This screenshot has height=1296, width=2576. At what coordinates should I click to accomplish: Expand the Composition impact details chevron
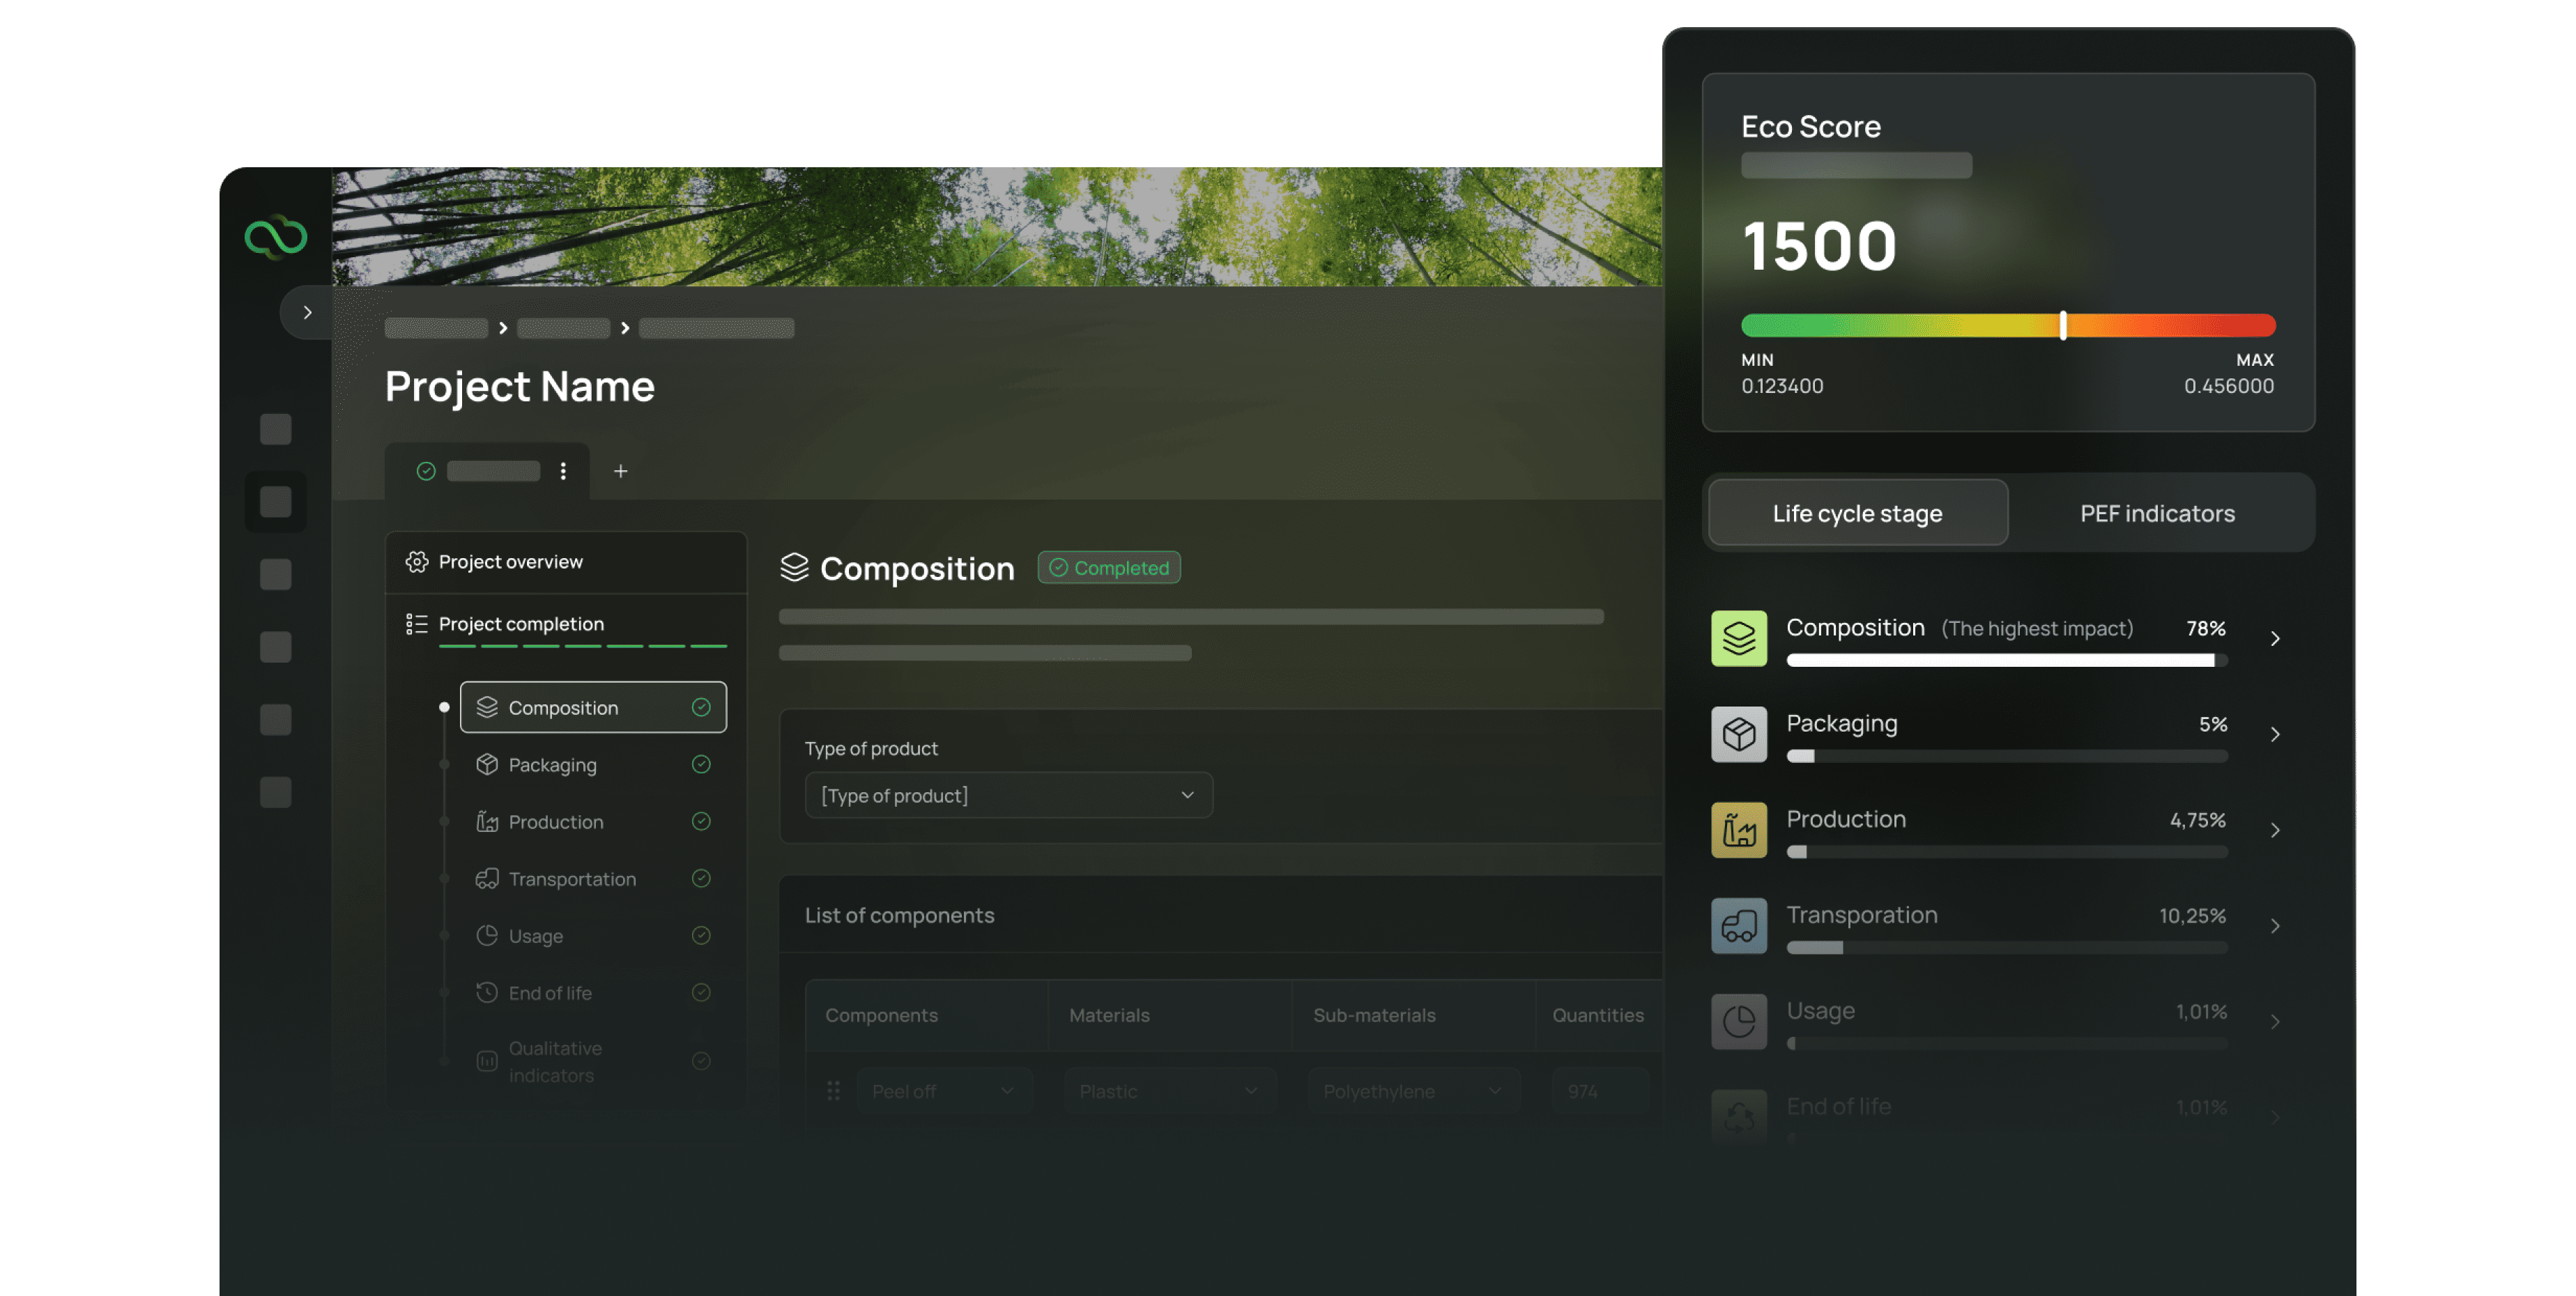(x=2277, y=637)
